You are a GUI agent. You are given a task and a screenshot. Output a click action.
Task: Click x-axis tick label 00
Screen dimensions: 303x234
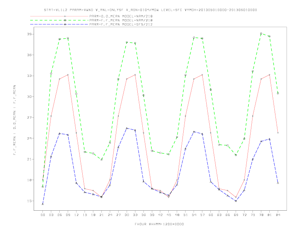[43, 215]
